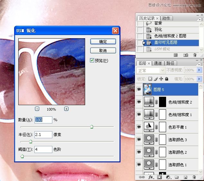Hide the 色相/饱和度 1 layer
The image size is (204, 181).
[139, 114]
